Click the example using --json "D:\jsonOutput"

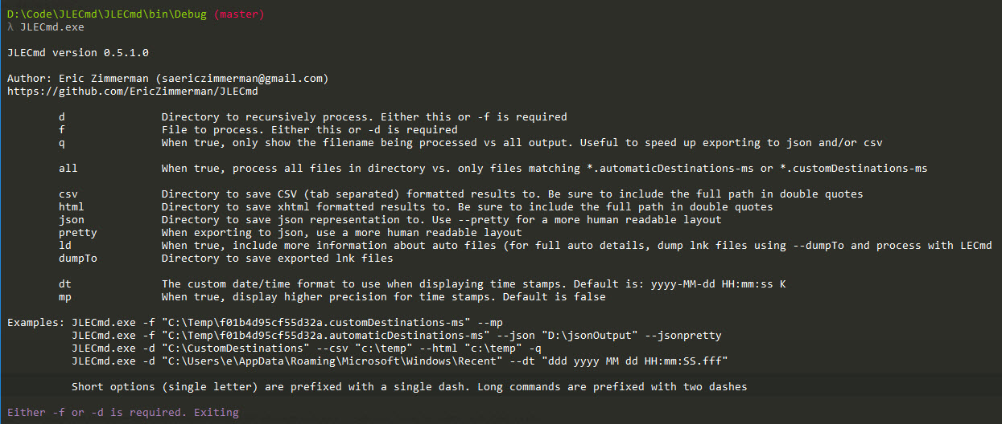point(396,336)
